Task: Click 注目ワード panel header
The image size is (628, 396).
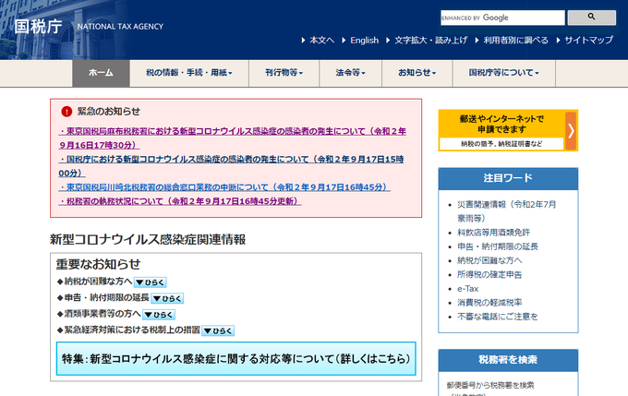Action: tap(508, 178)
